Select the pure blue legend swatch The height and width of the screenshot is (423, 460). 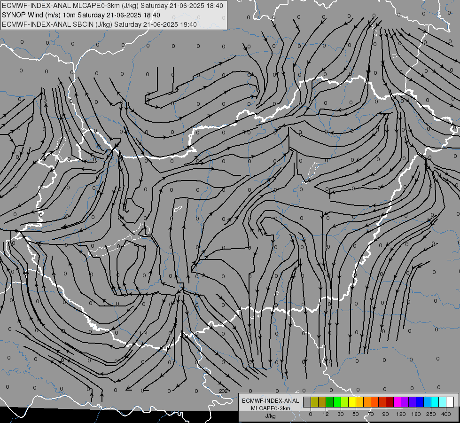pos(420,402)
